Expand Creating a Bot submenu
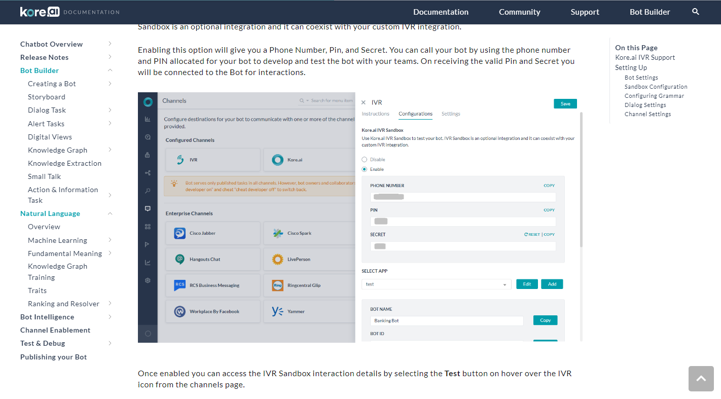Viewport: 721px width, 399px height. pyautogui.click(x=110, y=84)
